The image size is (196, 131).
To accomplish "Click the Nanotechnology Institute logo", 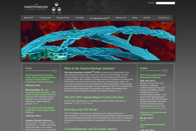I will click(x=36, y=7).
